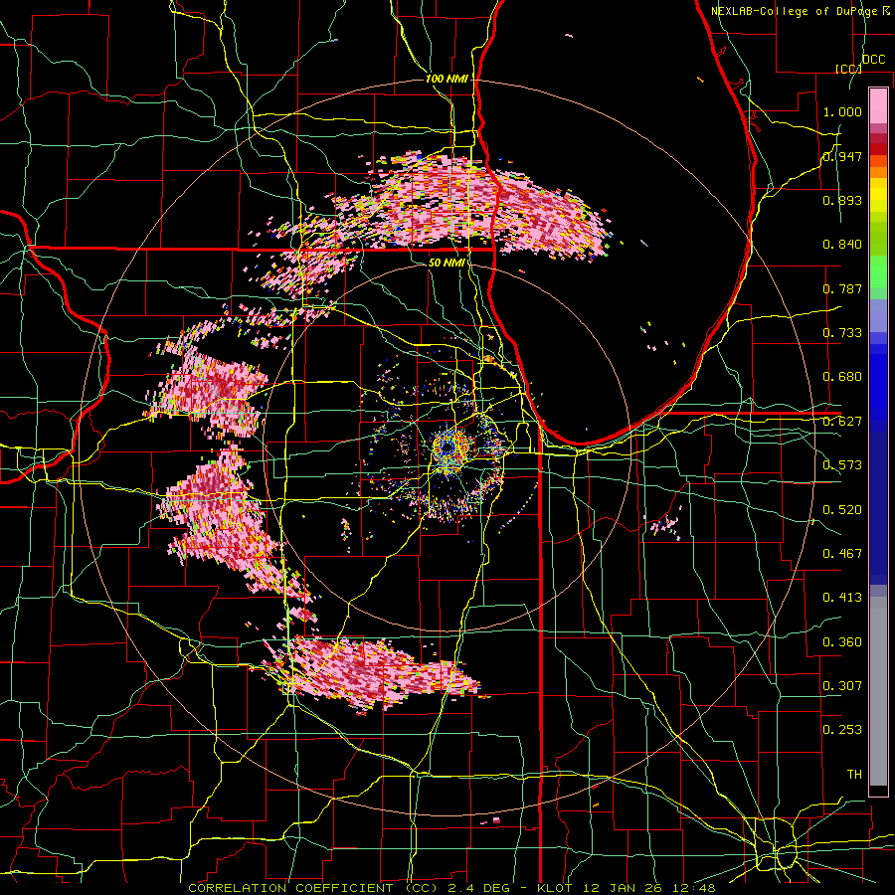Image resolution: width=895 pixels, height=895 pixels.
Task: Select the 0.840 scale value
Action: [x=842, y=245]
